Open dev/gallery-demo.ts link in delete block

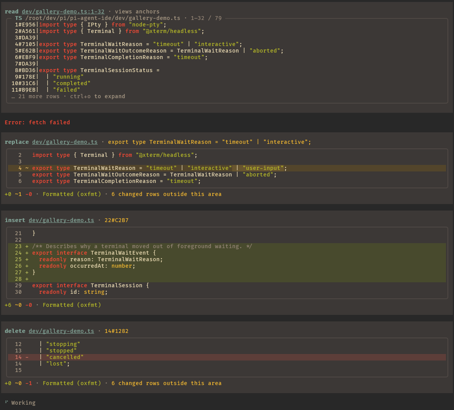pyautogui.click(x=61, y=331)
